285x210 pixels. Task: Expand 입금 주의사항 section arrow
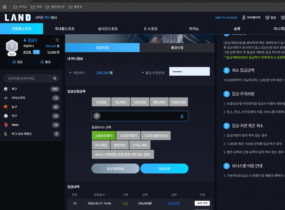(227, 94)
